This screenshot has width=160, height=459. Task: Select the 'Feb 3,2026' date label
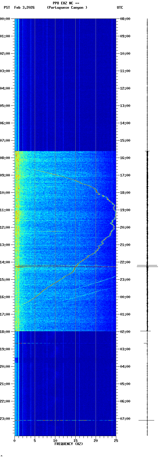(24, 8)
